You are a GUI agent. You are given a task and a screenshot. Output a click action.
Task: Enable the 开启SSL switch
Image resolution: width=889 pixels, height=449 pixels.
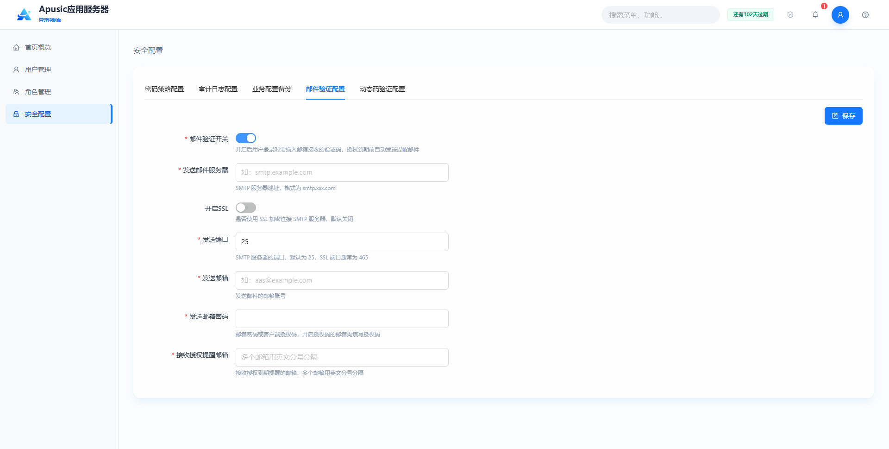246,208
